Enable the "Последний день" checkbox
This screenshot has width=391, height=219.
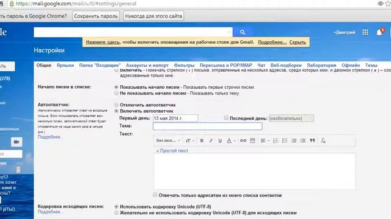coord(226,118)
